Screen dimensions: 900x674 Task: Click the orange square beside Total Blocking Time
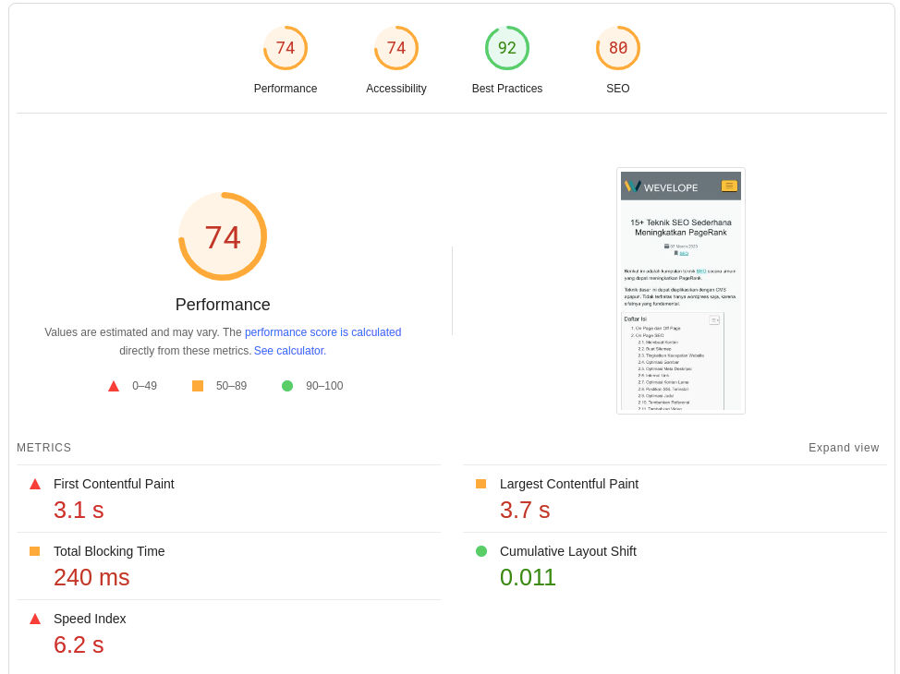pos(35,551)
